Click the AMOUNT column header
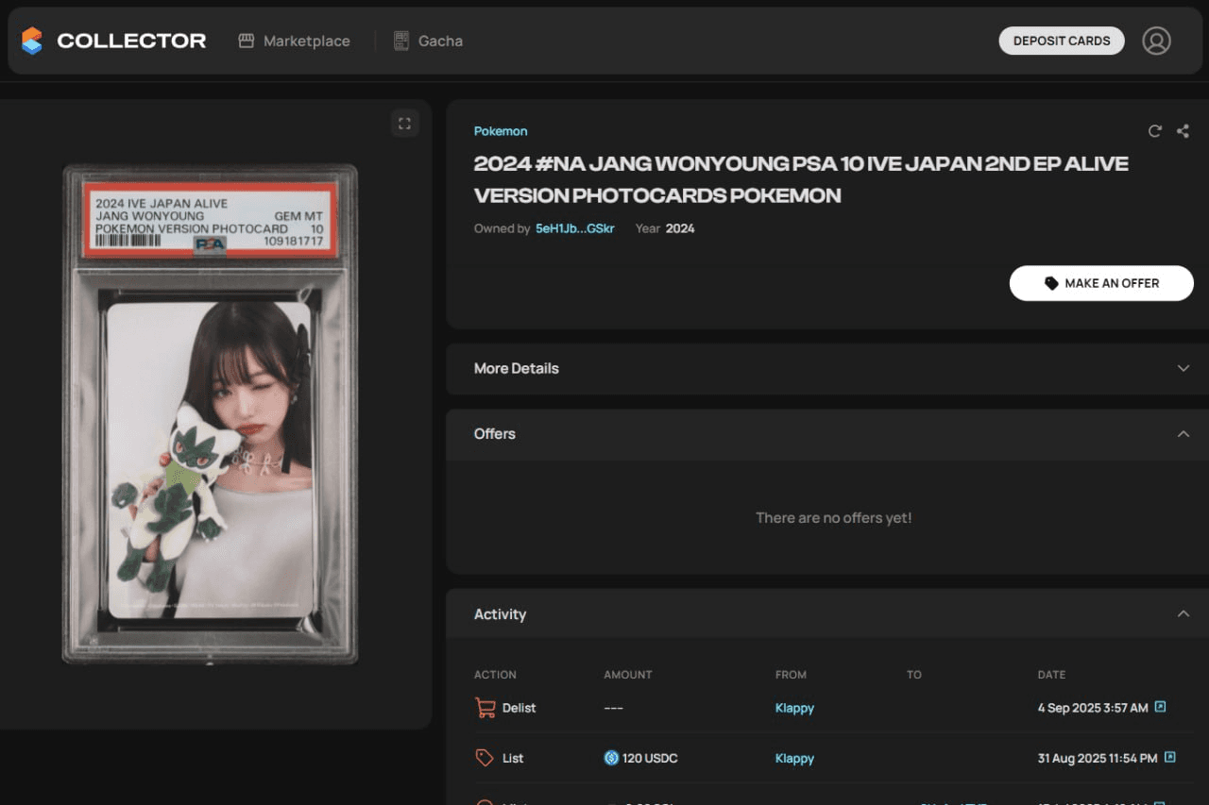The height and width of the screenshot is (805, 1209). coord(628,675)
